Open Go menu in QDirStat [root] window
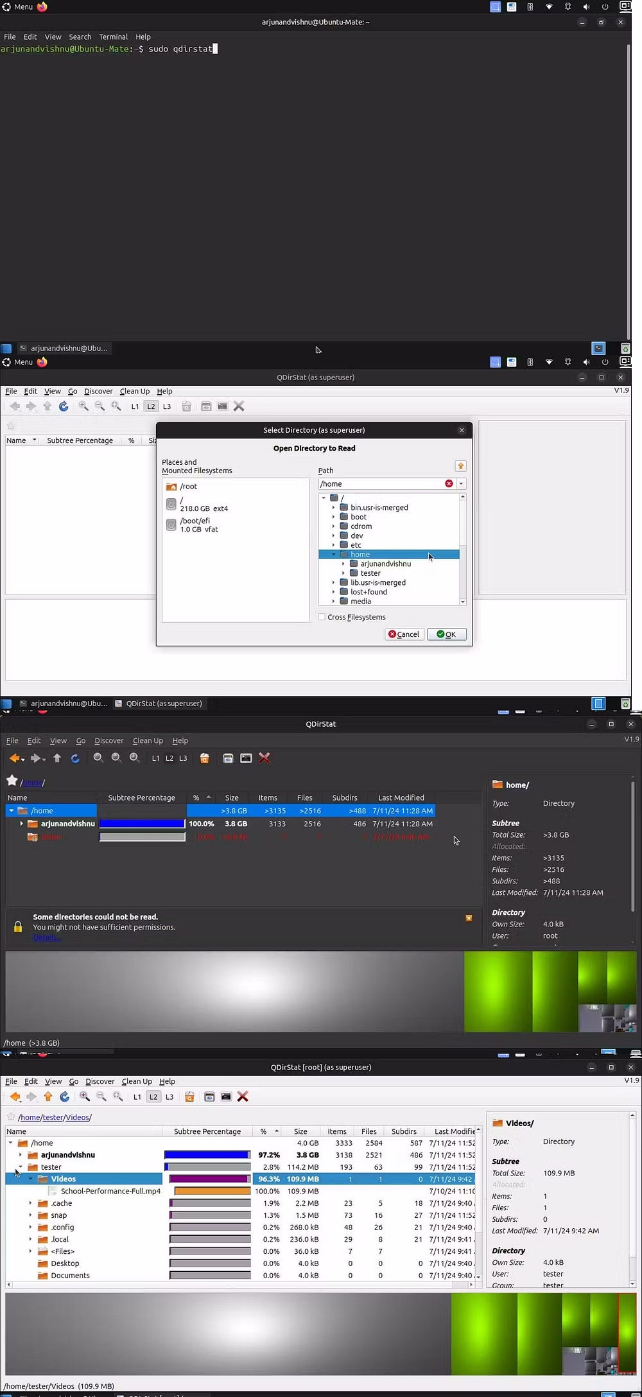Screen dimensions: 642x1397 [74, 1081]
